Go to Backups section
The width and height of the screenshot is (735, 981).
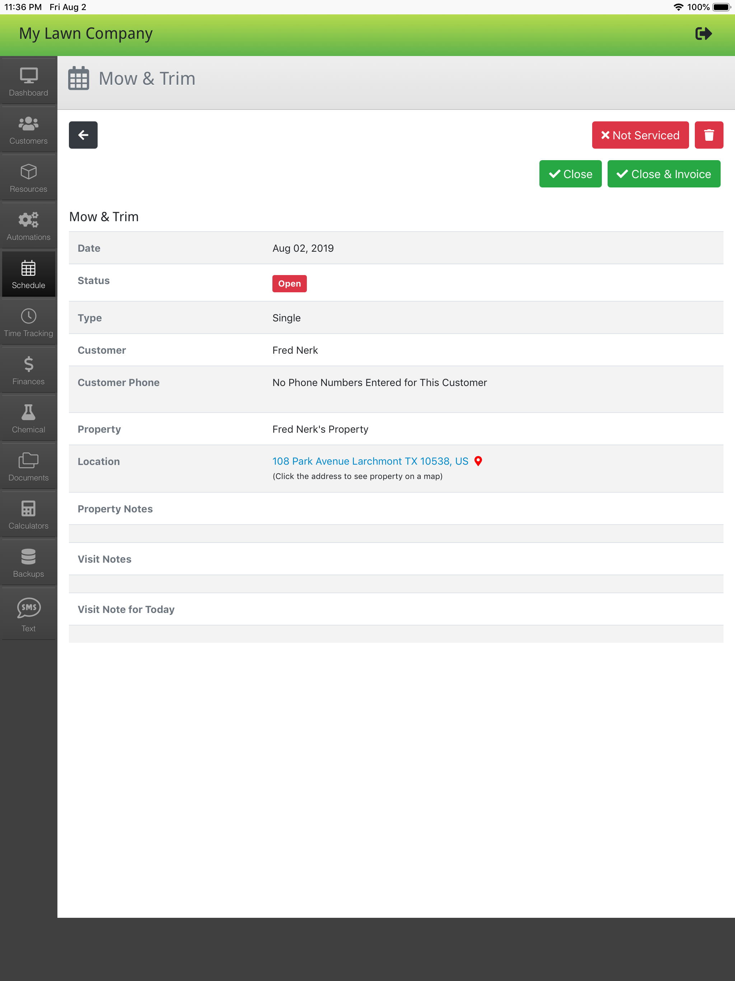pyautogui.click(x=28, y=563)
